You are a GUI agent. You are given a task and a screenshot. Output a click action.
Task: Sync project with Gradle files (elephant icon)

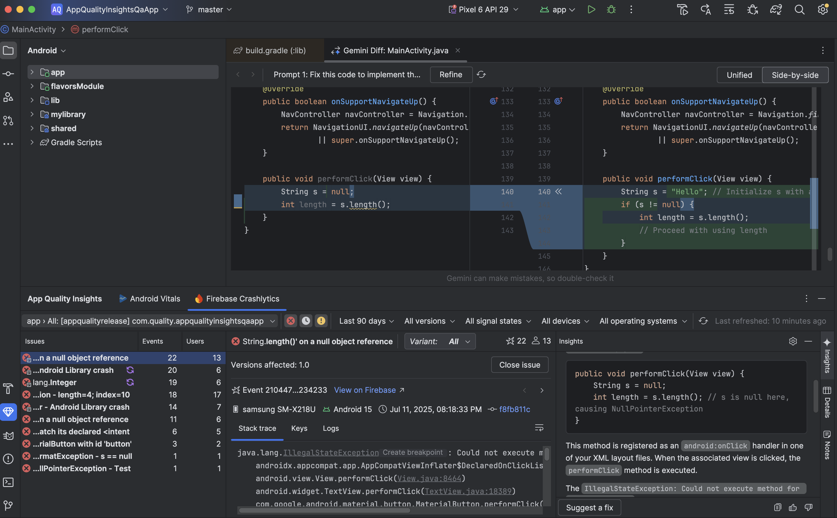[x=776, y=10]
